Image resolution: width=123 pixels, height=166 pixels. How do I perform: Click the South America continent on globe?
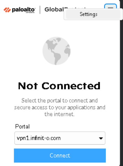click(x=57, y=58)
